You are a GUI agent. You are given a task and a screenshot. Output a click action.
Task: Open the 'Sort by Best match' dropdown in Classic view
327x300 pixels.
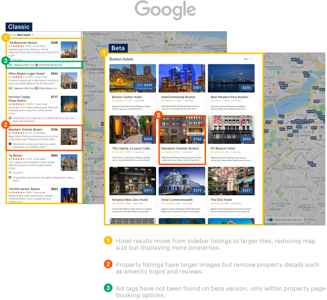click(21, 35)
